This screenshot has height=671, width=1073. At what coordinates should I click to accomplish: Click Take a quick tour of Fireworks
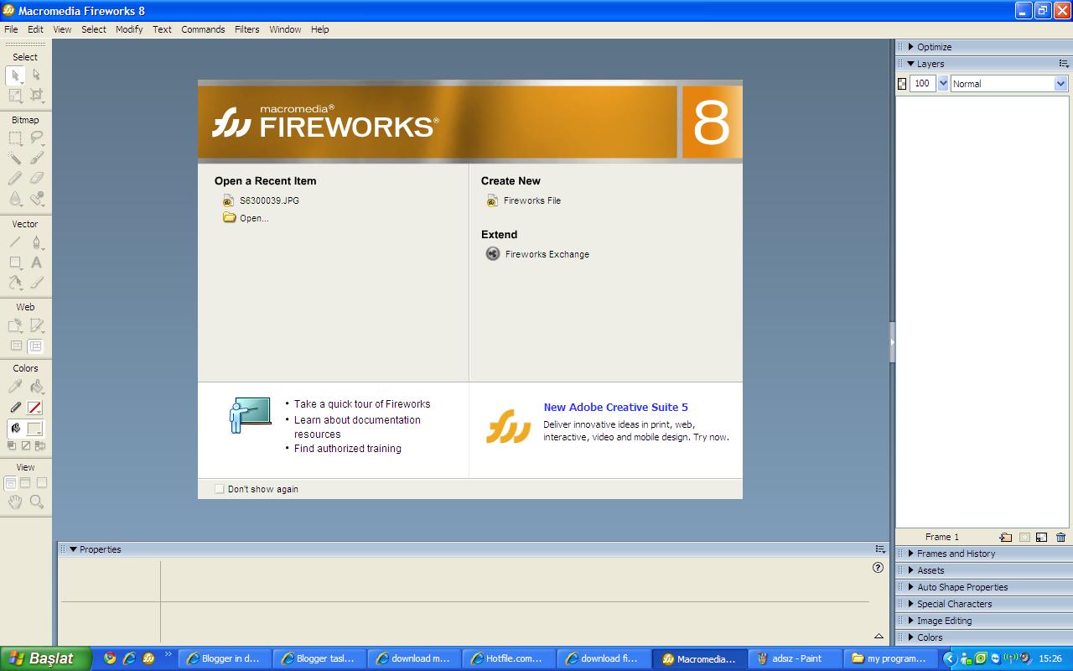click(362, 404)
